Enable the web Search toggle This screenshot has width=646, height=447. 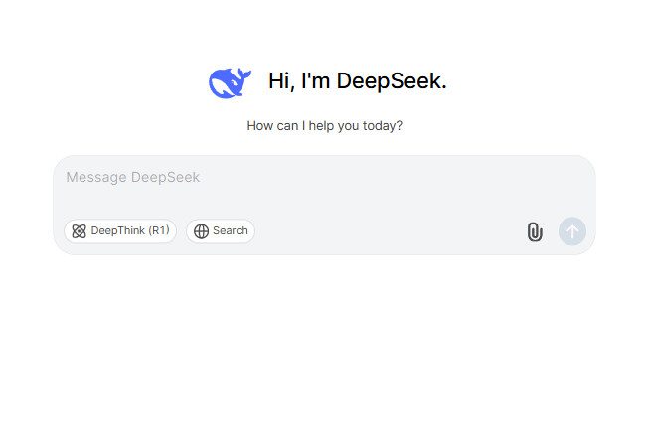point(221,231)
